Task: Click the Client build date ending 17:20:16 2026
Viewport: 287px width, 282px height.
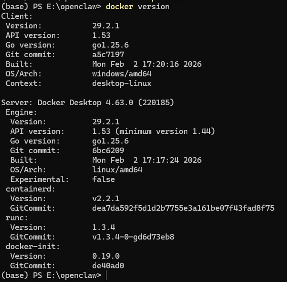Action: 147,64
